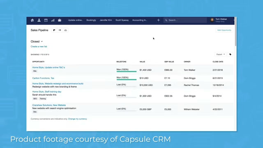Open the pipeline forecast dashboard icon
Screen dimensions: 263x148
click(x=66, y=30)
